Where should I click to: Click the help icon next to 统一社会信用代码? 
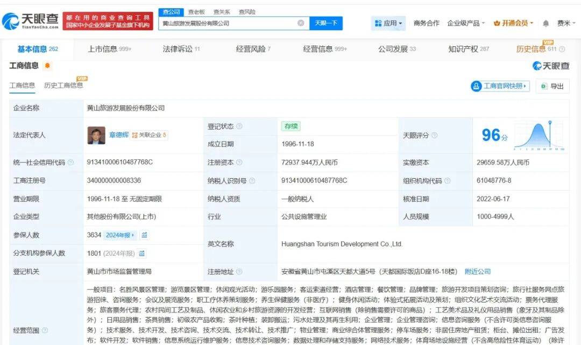[x=70, y=163]
